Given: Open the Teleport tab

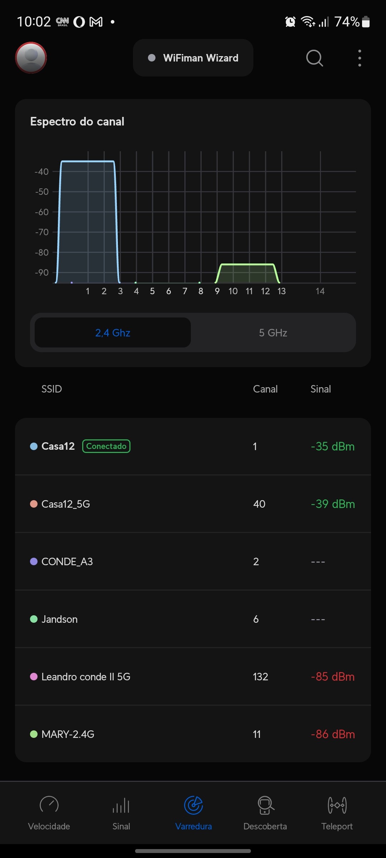Looking at the screenshot, I should 337,812.
